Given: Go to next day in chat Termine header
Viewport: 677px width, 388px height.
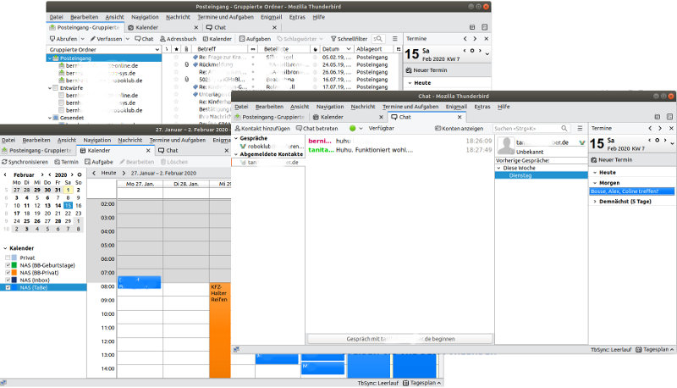Looking at the screenshot, I should click(665, 140).
